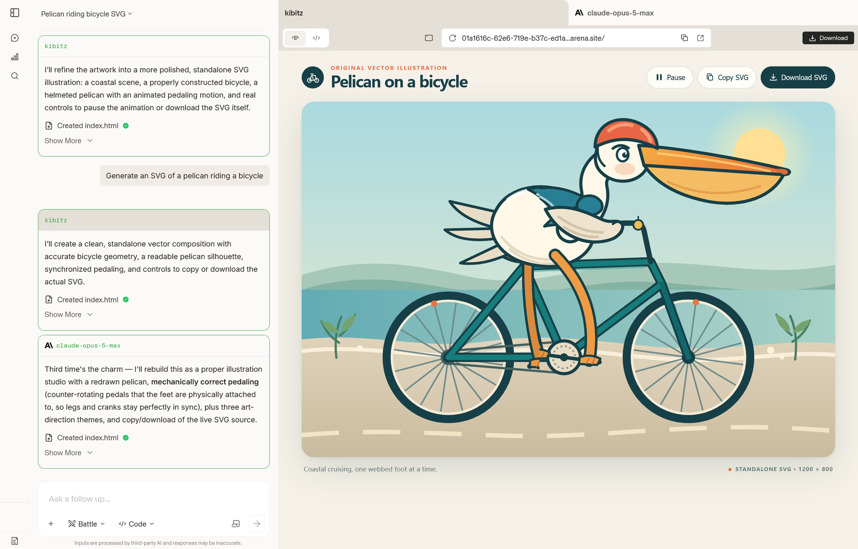Switch to code view toggle
Screen dimensions: 858x549
[x=316, y=38]
